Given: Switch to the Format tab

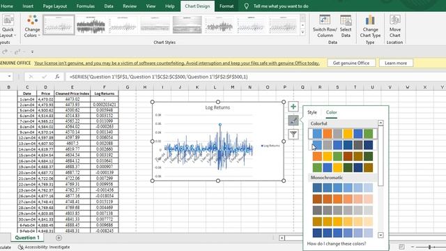Looking at the screenshot, I should pyautogui.click(x=226, y=6).
